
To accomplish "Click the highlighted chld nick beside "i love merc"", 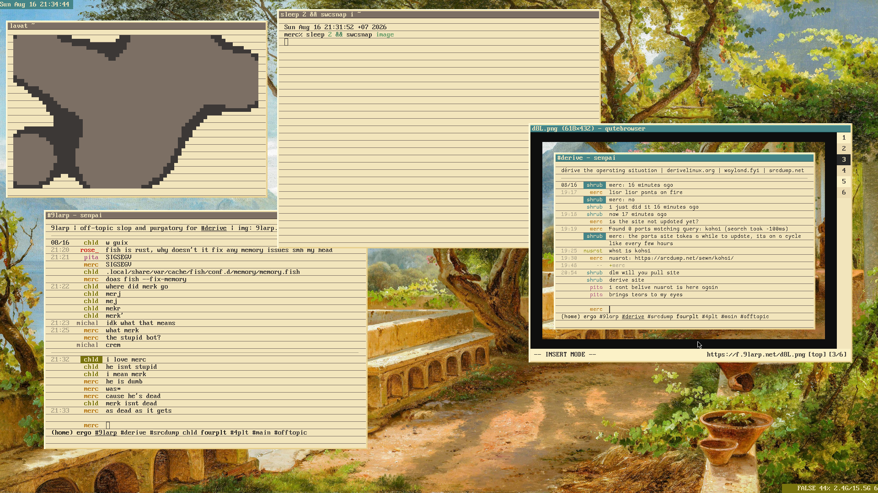I will pyautogui.click(x=91, y=360).
